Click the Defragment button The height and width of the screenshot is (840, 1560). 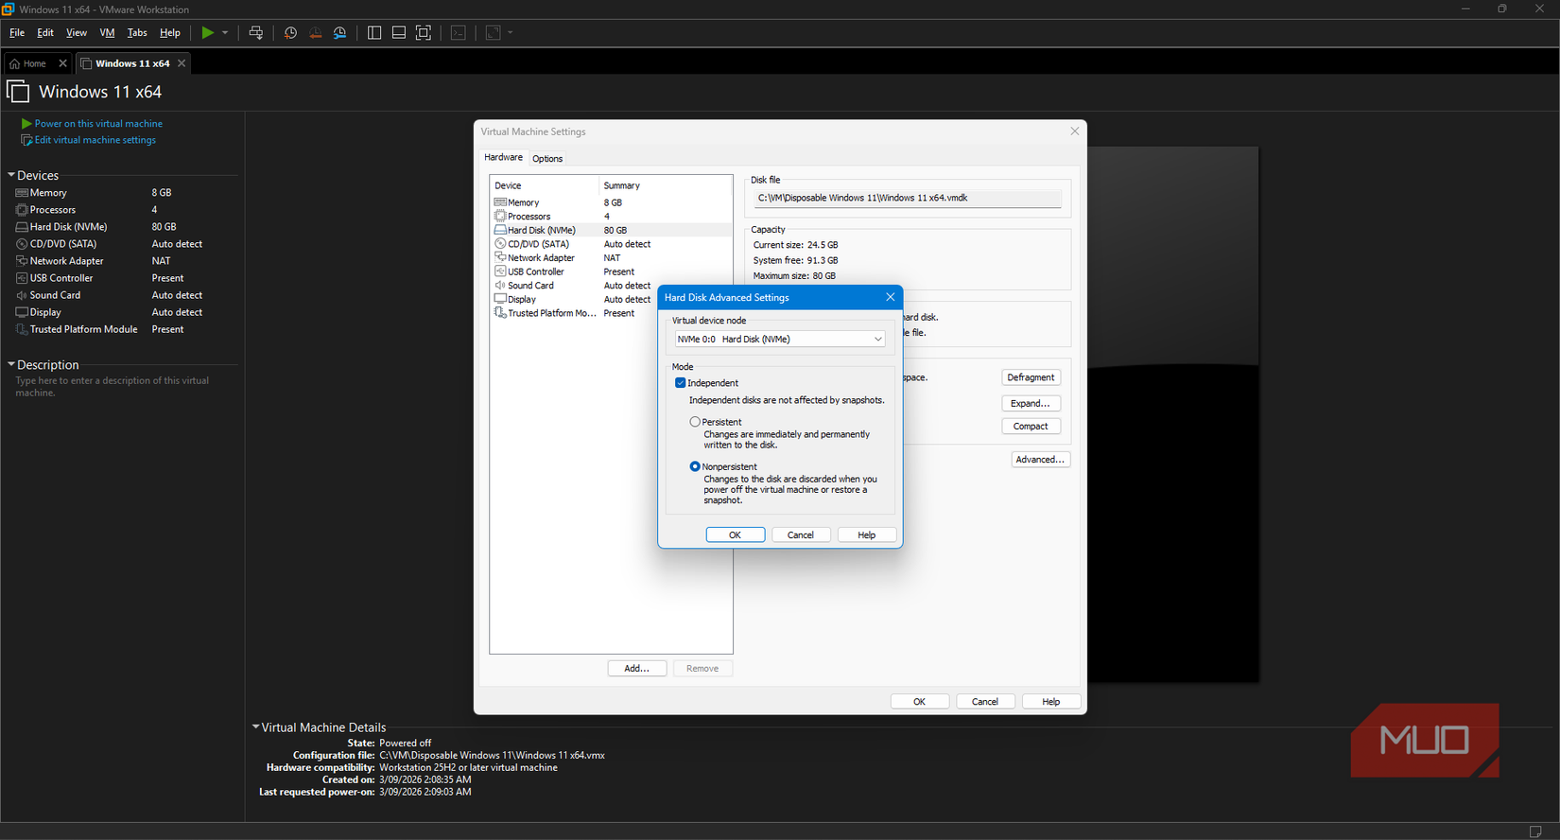1031,377
